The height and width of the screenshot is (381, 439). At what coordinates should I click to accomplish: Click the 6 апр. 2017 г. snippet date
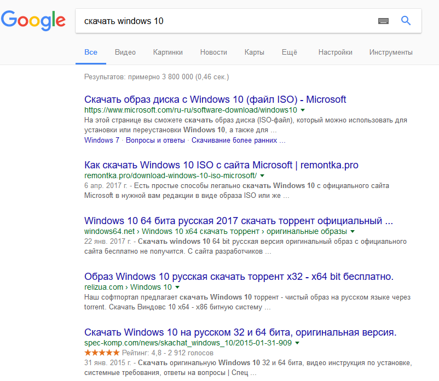[106, 186]
